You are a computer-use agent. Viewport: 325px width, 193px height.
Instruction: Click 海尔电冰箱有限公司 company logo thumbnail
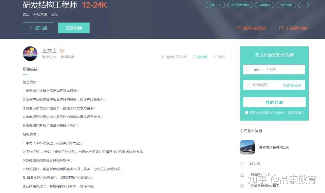[247, 147]
